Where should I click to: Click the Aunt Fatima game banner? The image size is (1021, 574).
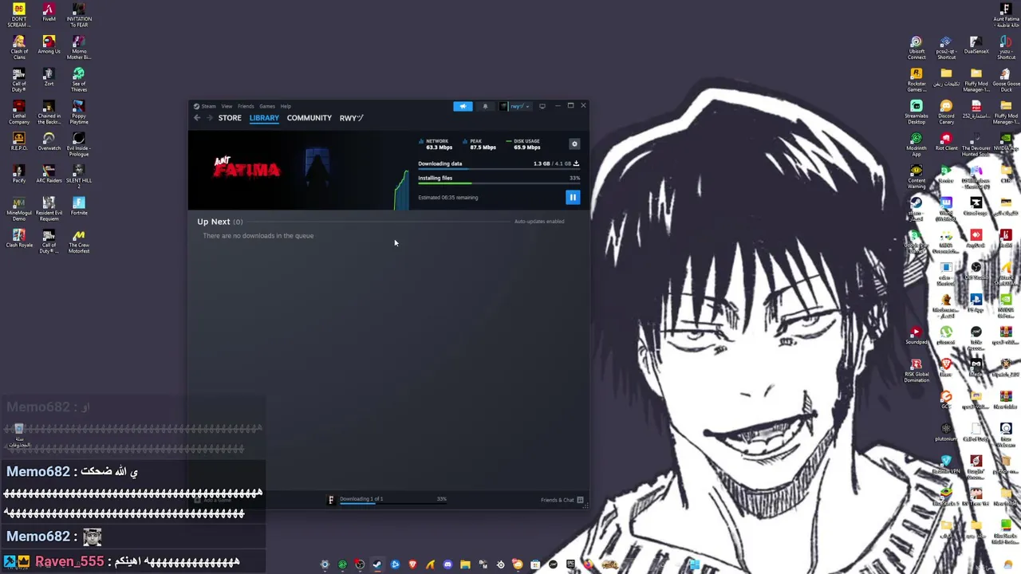point(291,171)
